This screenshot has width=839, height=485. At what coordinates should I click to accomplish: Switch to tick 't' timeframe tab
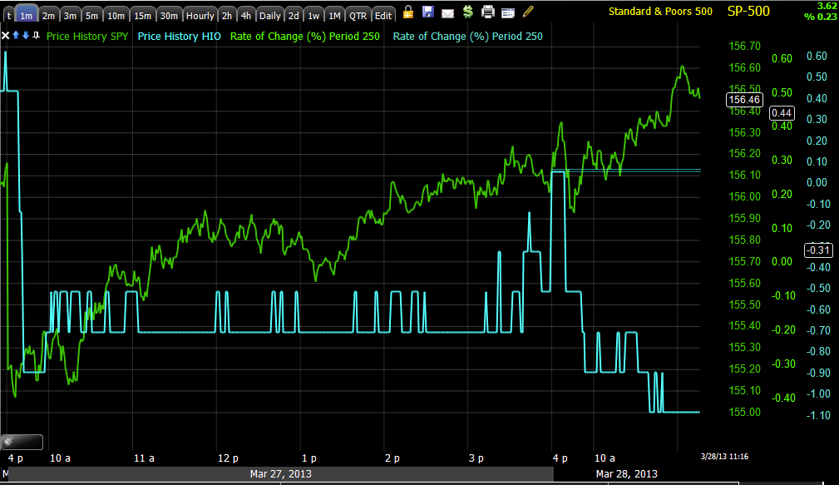pyautogui.click(x=8, y=16)
